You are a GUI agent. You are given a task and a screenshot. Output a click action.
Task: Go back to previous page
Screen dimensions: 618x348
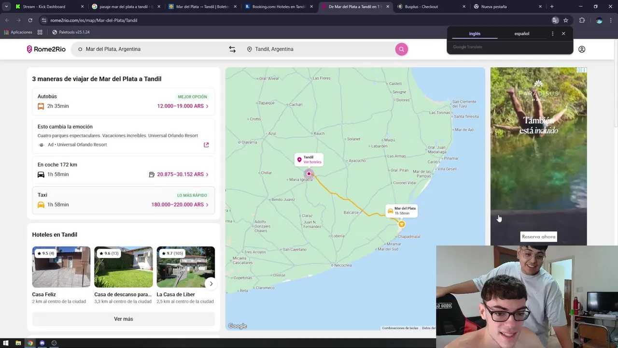[x=7, y=20]
